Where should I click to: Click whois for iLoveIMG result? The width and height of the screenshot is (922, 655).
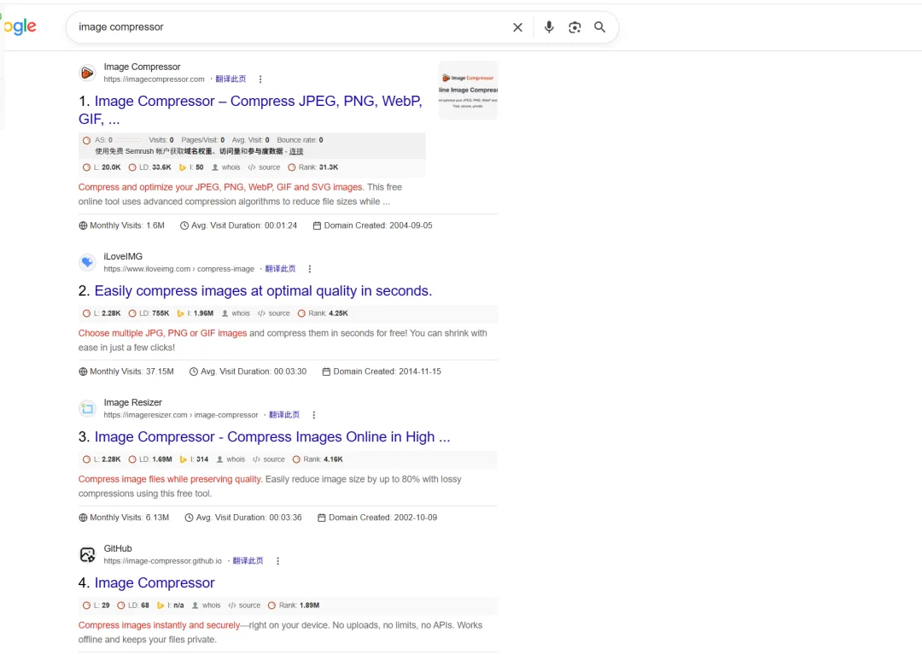pos(236,313)
